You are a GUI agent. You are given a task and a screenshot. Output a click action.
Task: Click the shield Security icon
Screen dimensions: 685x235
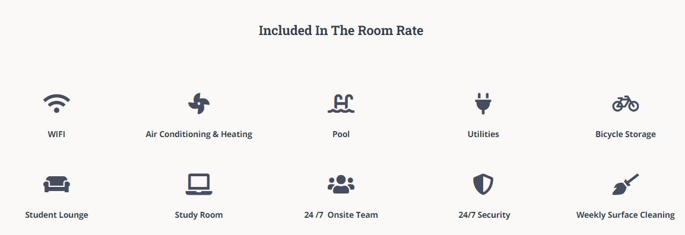coord(483,185)
